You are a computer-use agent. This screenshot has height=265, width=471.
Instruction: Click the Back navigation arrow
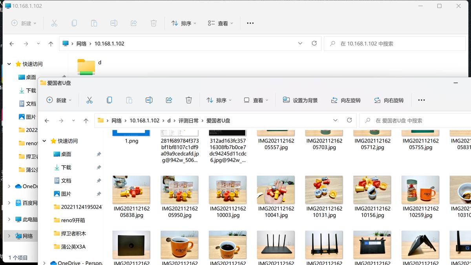tap(47, 120)
